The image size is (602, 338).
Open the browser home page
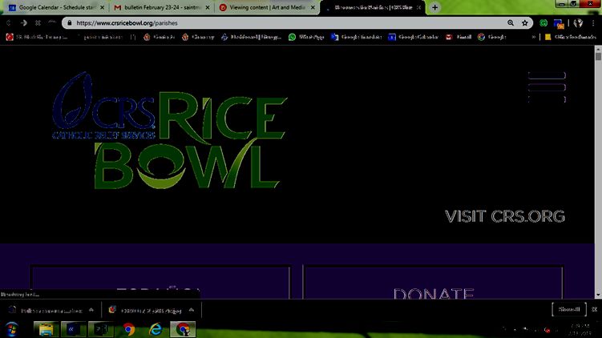point(52,23)
